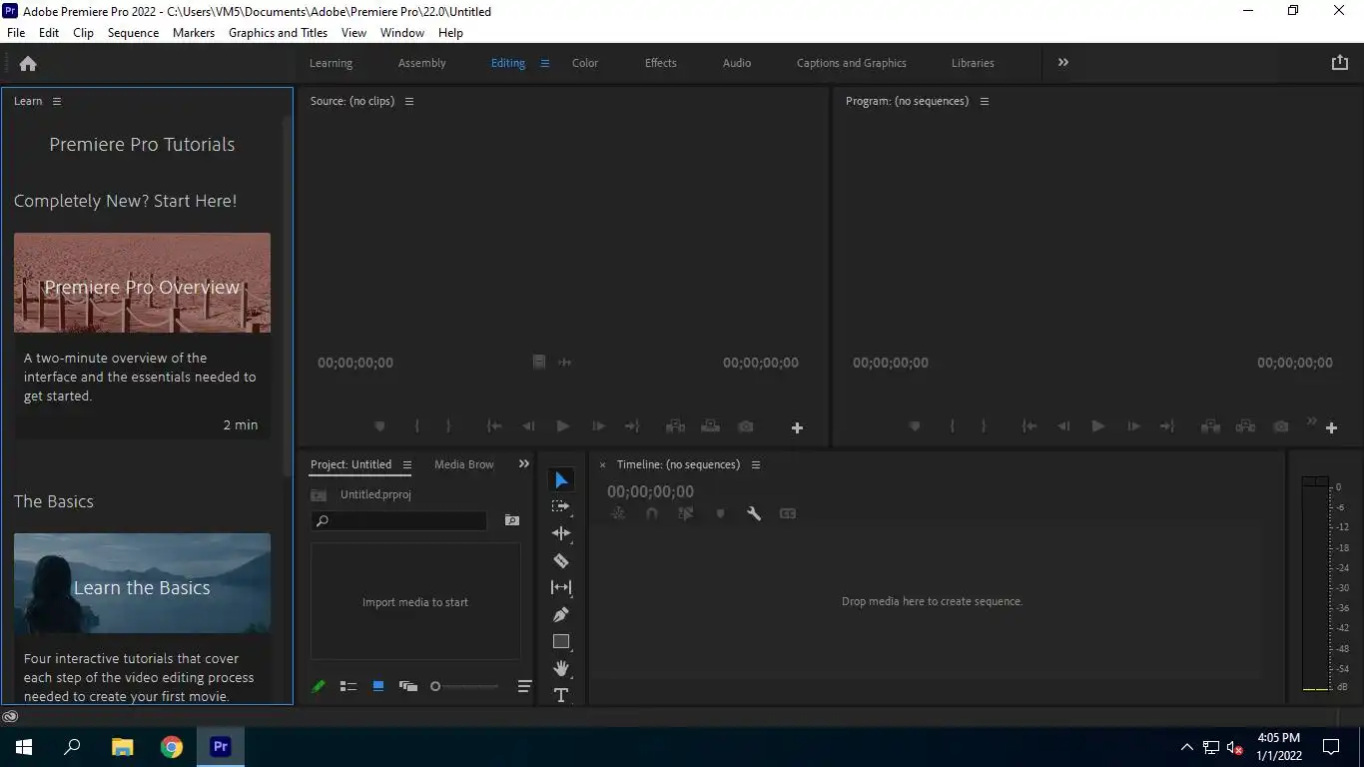This screenshot has width=1364, height=767.
Task: Select the Type tool
Action: [561, 695]
